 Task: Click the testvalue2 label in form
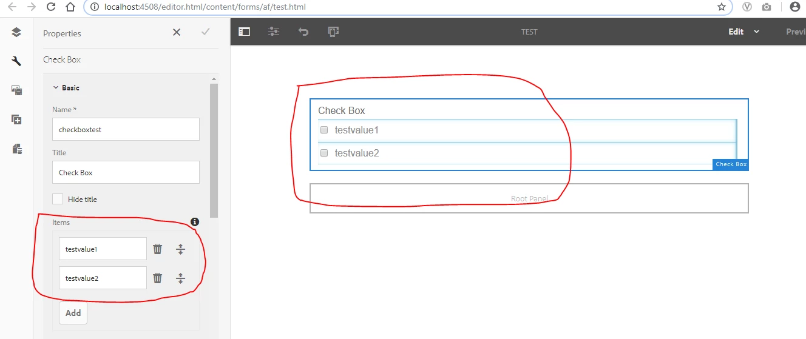tap(357, 153)
